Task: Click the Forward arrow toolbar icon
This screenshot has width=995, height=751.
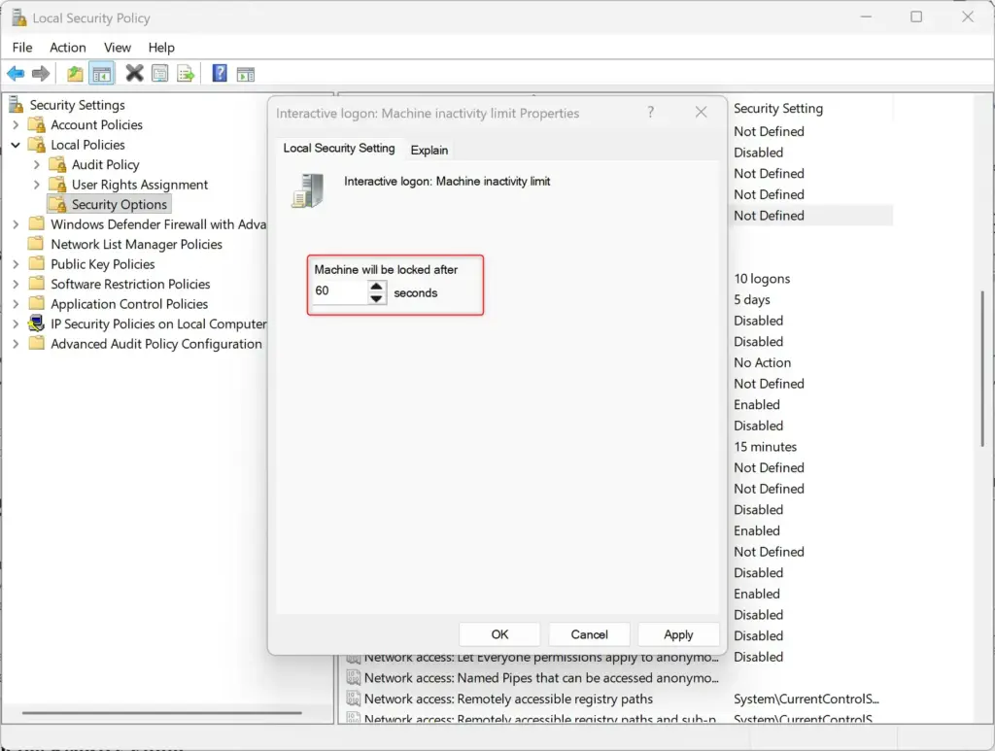Action: click(41, 74)
